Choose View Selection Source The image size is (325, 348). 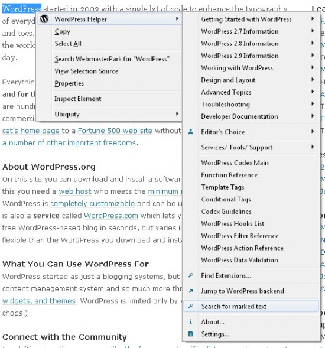click(x=109, y=71)
